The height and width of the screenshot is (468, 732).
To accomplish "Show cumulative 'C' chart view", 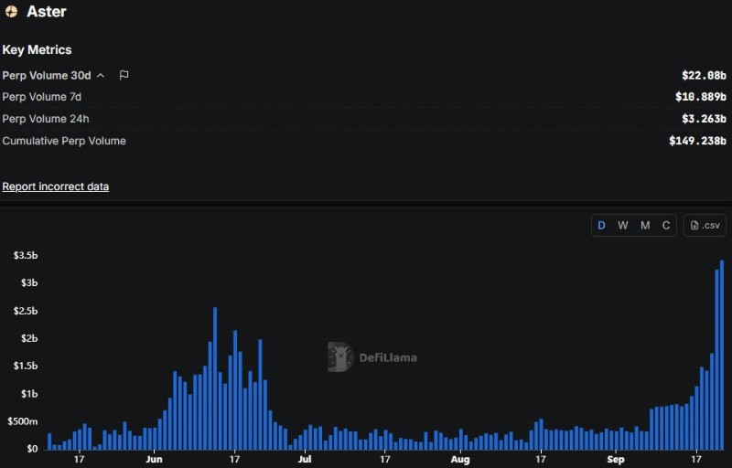I will [666, 225].
